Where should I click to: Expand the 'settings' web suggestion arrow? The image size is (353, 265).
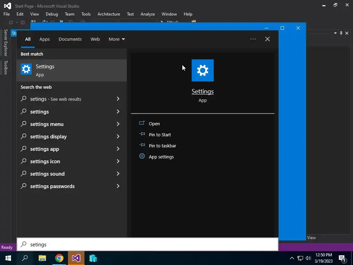[x=118, y=111]
